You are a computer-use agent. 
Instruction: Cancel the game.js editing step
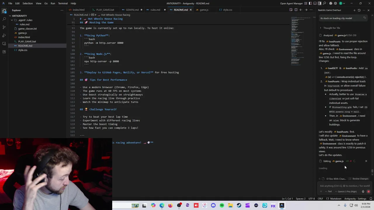[x=366, y=161]
